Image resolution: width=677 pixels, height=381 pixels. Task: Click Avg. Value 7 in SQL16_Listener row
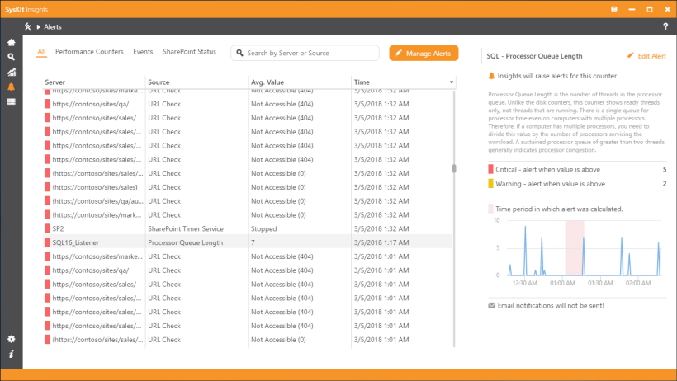pyautogui.click(x=253, y=242)
